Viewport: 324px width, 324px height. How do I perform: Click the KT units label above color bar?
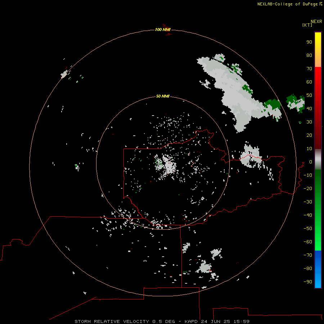point(307,25)
